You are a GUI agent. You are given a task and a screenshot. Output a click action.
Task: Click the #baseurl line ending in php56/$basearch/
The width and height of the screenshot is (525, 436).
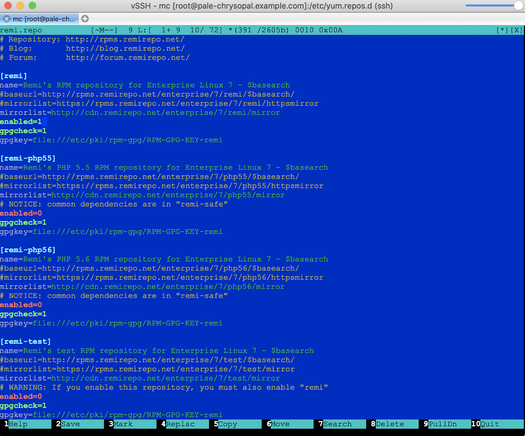click(150, 268)
